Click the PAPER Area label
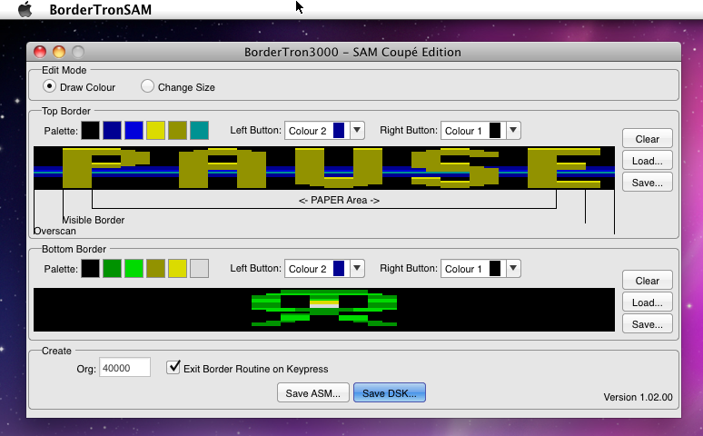This screenshot has width=703, height=436. click(x=339, y=200)
